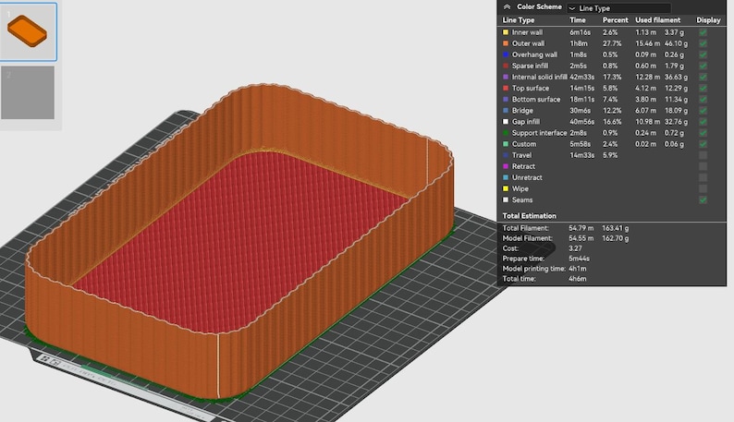Collapse the Color Scheme legend panel
Image resolution: width=734 pixels, height=422 pixels.
click(x=507, y=7)
